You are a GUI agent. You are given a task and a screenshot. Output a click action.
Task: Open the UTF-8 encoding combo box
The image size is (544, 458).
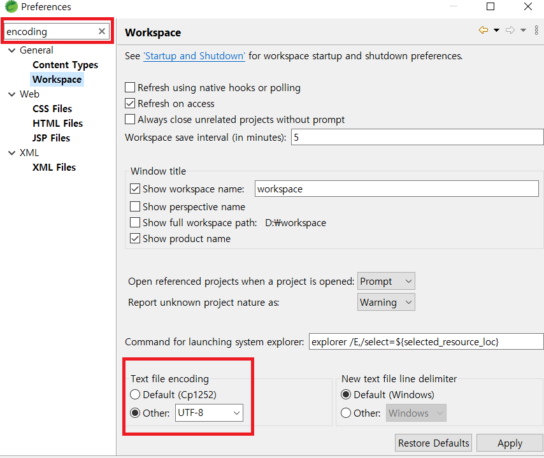[x=209, y=413]
